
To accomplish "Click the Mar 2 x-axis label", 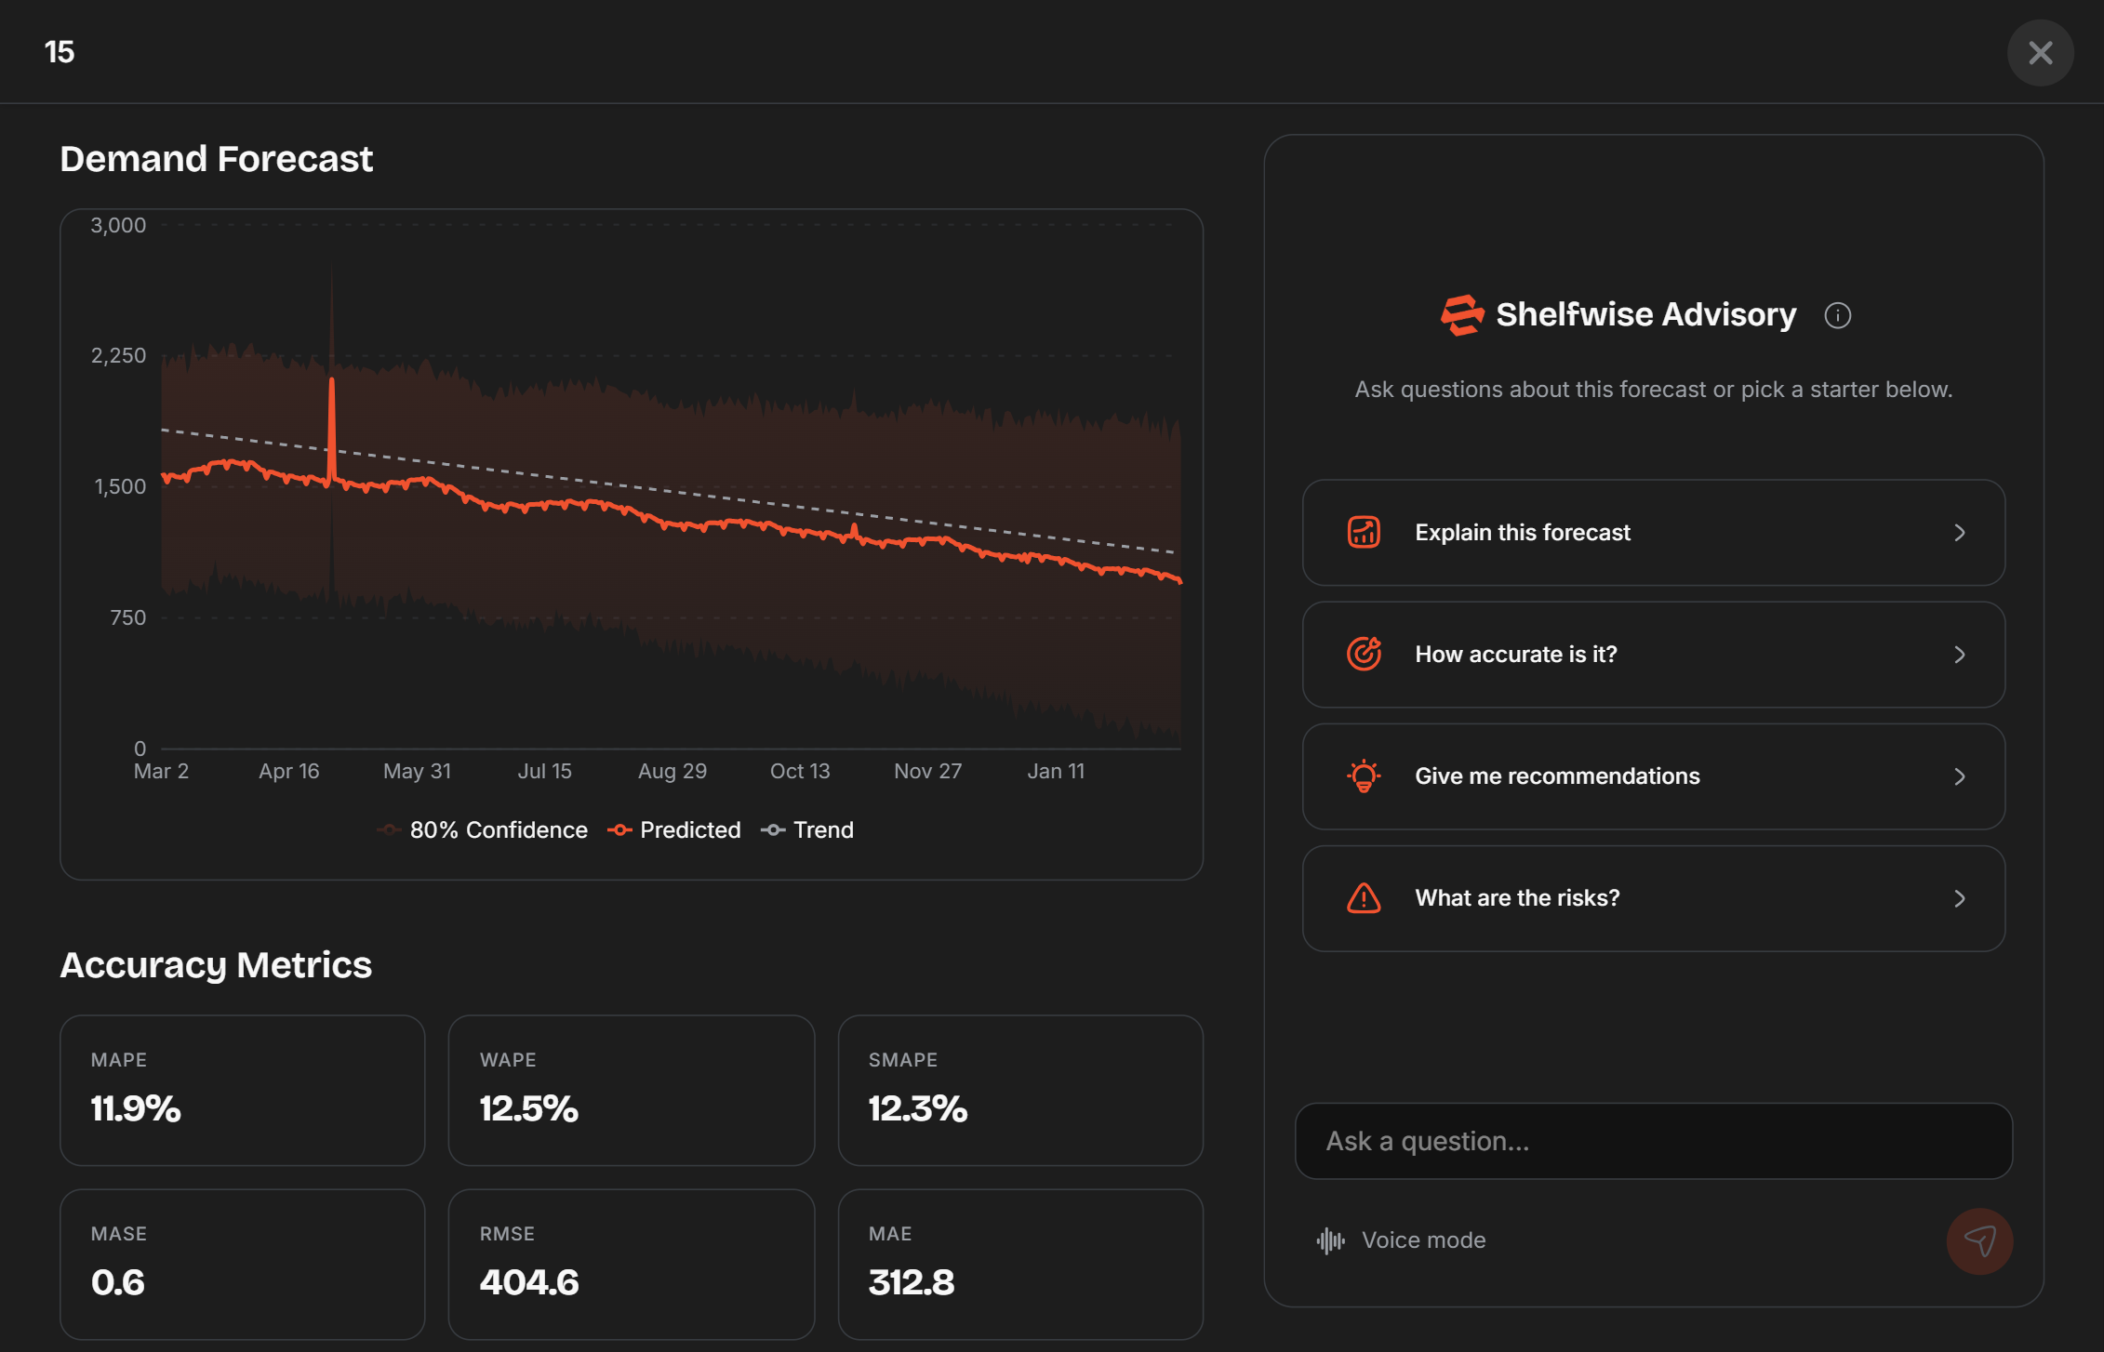I will click(x=161, y=771).
